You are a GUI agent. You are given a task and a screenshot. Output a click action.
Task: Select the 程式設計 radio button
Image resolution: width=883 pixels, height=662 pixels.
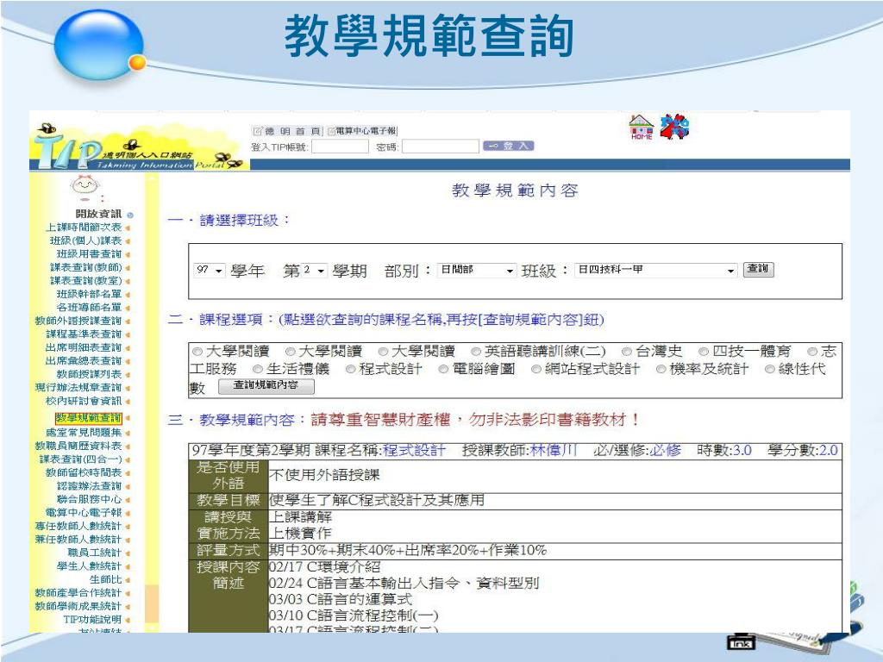point(350,369)
